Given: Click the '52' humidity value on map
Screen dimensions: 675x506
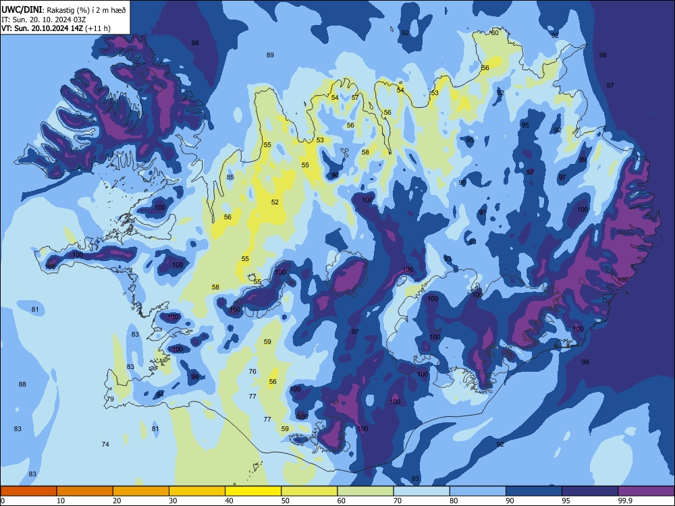Looking at the screenshot, I should [x=275, y=202].
